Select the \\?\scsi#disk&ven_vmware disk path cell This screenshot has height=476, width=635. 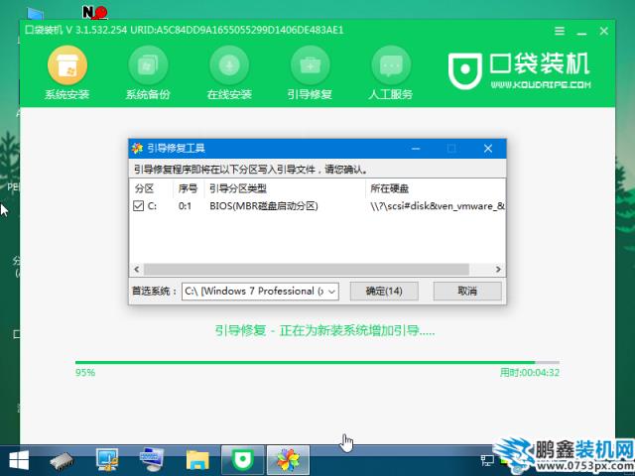pos(438,206)
